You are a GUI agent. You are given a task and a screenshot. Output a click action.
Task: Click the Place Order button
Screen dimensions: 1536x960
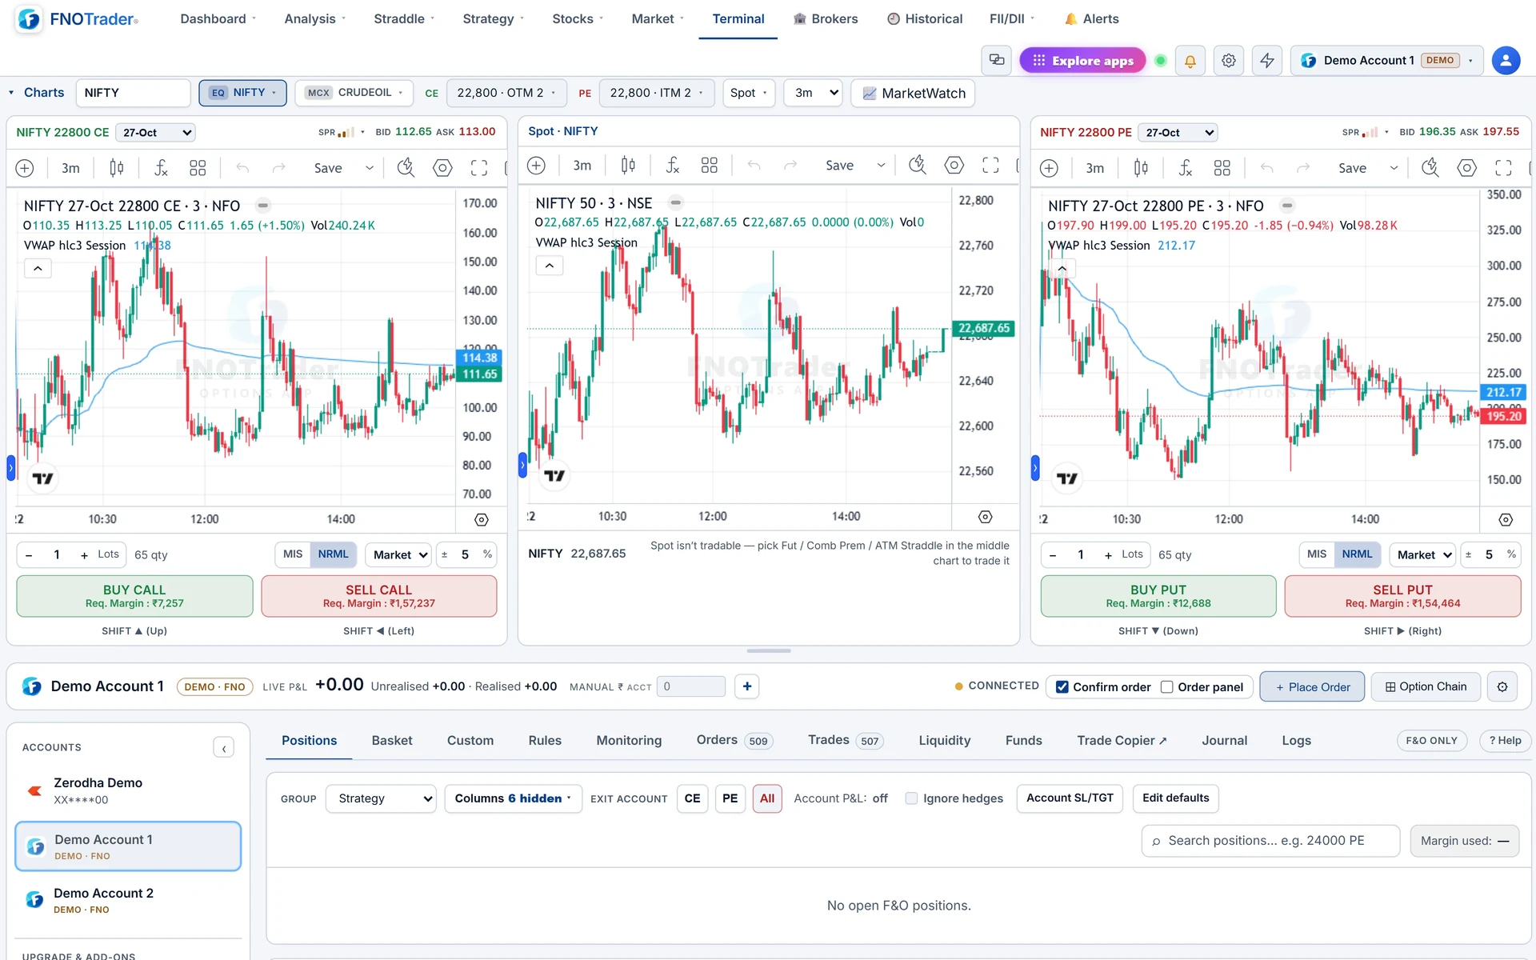pyautogui.click(x=1312, y=686)
